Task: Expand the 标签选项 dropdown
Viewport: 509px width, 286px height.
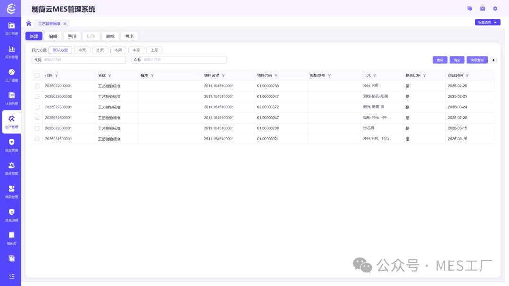Action: coord(487,22)
